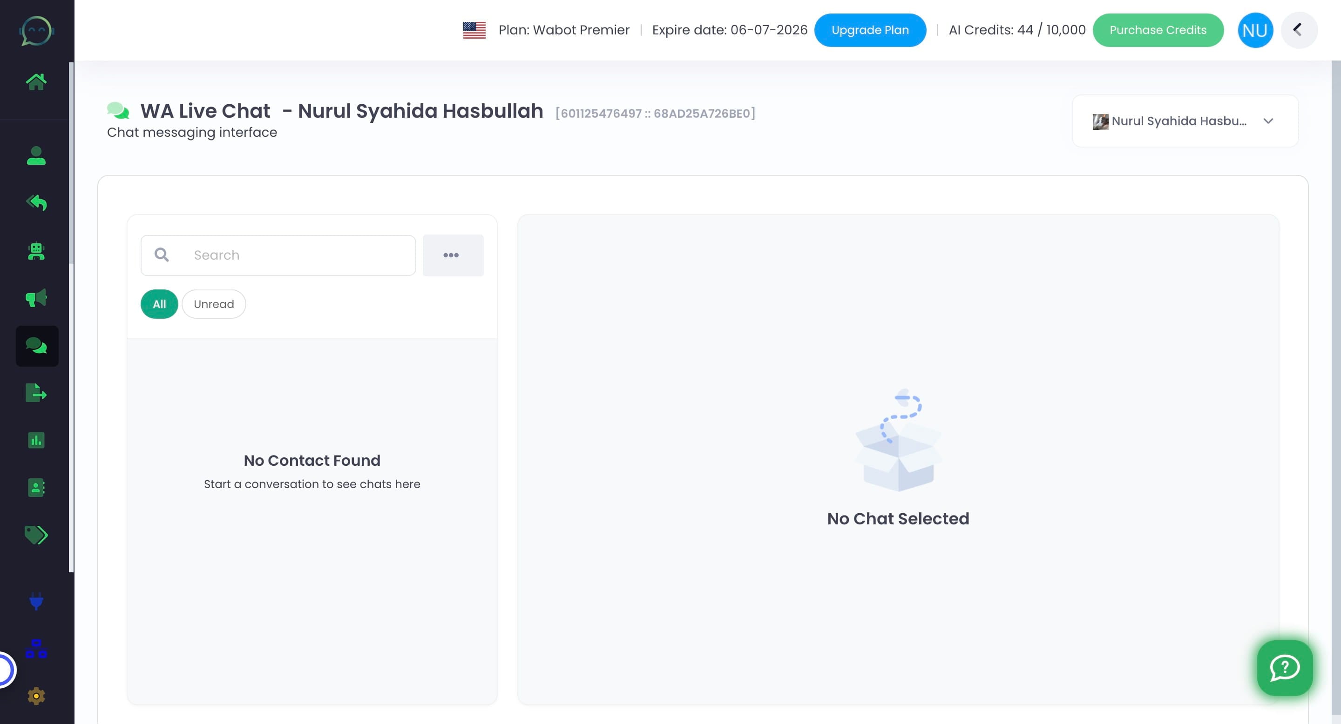This screenshot has height=724, width=1341.
Task: Select the Unread chats filter
Action: point(213,304)
